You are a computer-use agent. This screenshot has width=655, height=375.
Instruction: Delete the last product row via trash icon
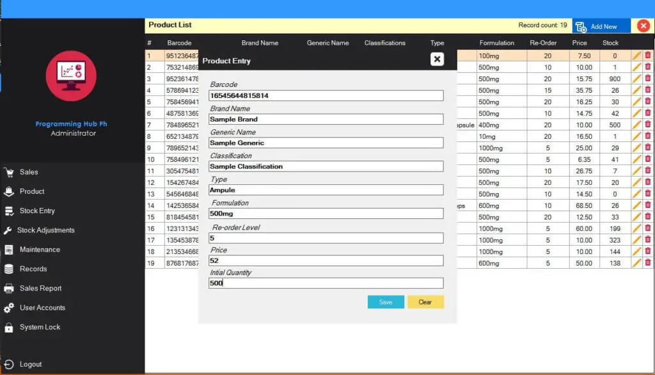[x=649, y=263]
